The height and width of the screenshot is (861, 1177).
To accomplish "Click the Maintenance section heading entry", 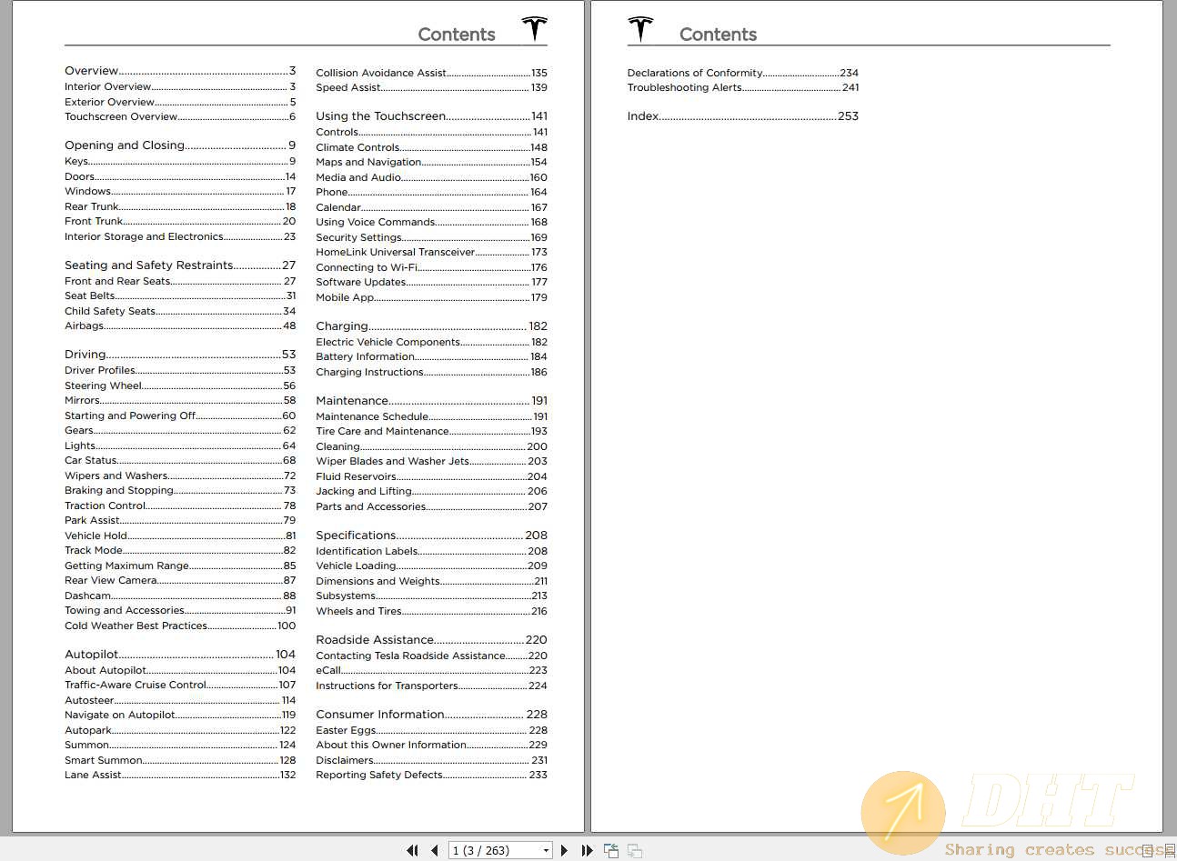I will click(x=431, y=401).
